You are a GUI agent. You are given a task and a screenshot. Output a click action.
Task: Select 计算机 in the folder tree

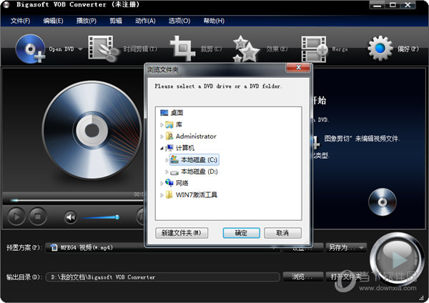(185, 148)
